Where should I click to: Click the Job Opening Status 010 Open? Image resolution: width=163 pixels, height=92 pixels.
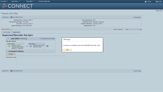pos(25,22)
